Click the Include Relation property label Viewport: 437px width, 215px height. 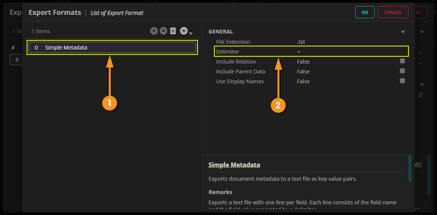pyautogui.click(x=236, y=62)
